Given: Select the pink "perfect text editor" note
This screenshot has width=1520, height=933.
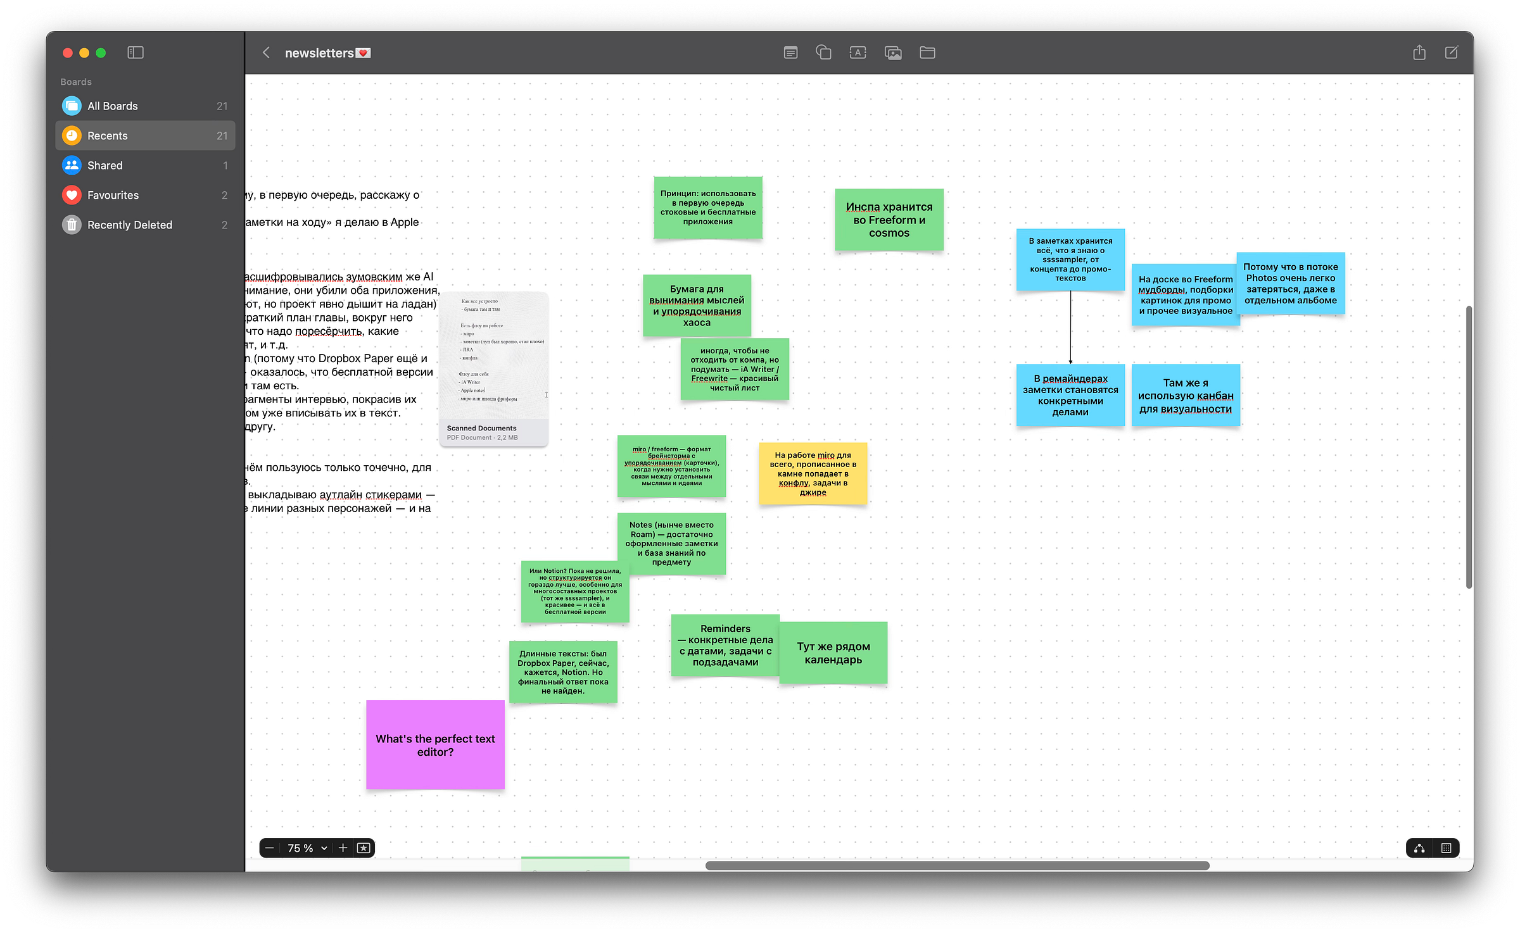Looking at the screenshot, I should pyautogui.click(x=435, y=744).
